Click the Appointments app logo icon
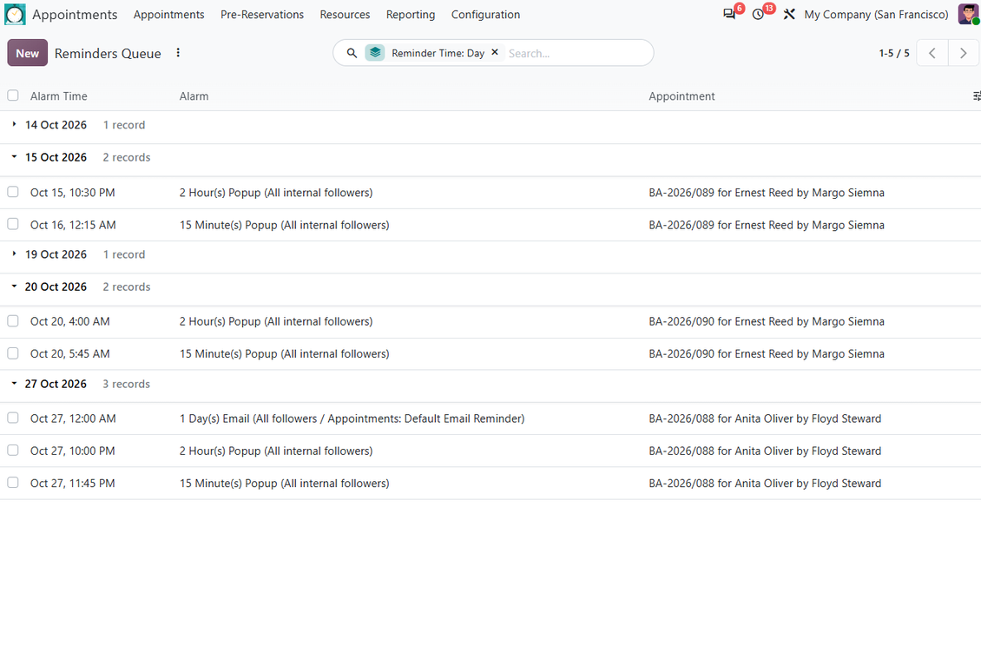Viewport: 981px width, 652px height. coord(15,15)
